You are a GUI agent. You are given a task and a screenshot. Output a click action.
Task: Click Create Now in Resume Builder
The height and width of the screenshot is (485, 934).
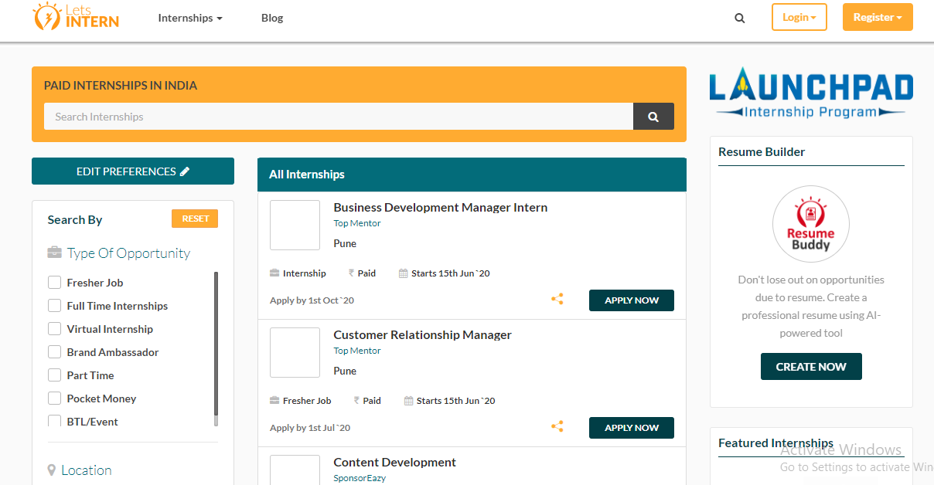[811, 367]
